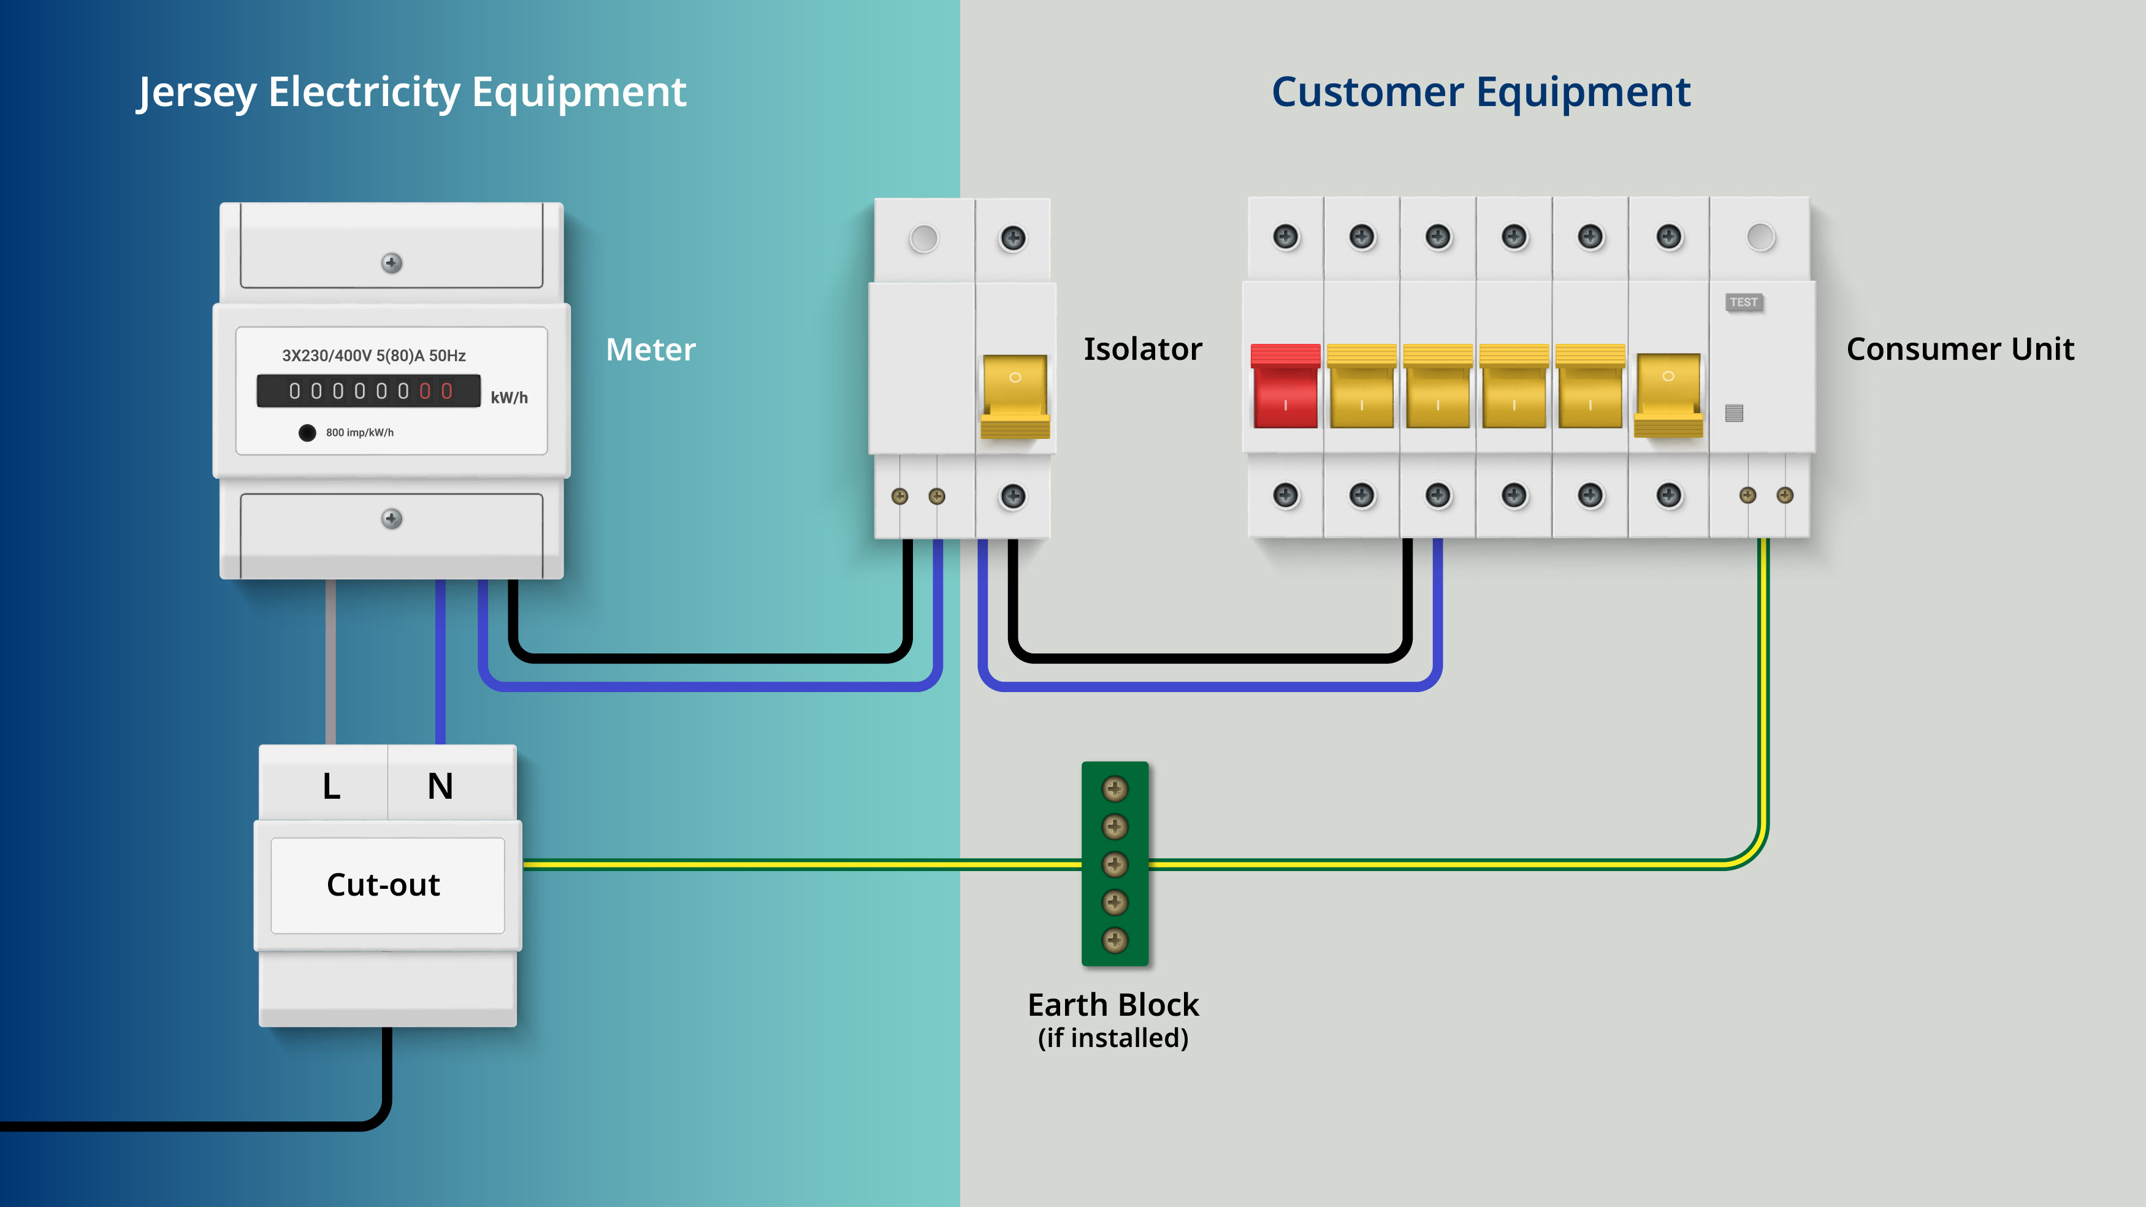2146x1207 pixels.
Task: Select the top screw on the Earth Block
Action: coord(1115,788)
